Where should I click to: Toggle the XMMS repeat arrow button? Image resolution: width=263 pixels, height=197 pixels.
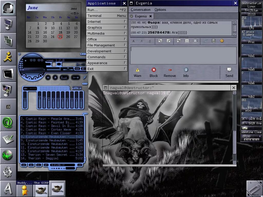click(76, 77)
